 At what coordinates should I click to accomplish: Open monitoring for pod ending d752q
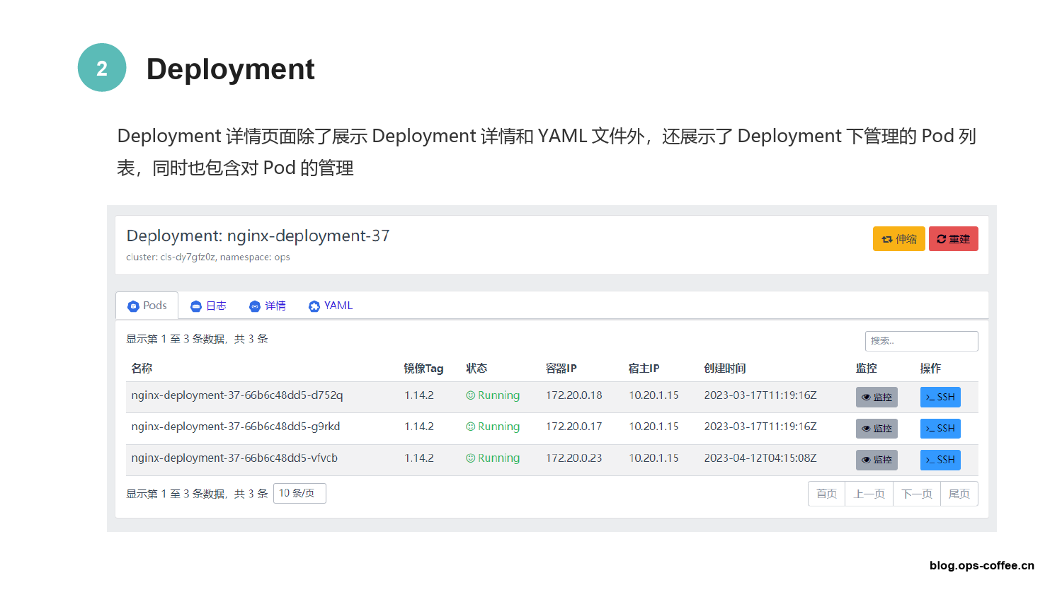pyautogui.click(x=877, y=398)
